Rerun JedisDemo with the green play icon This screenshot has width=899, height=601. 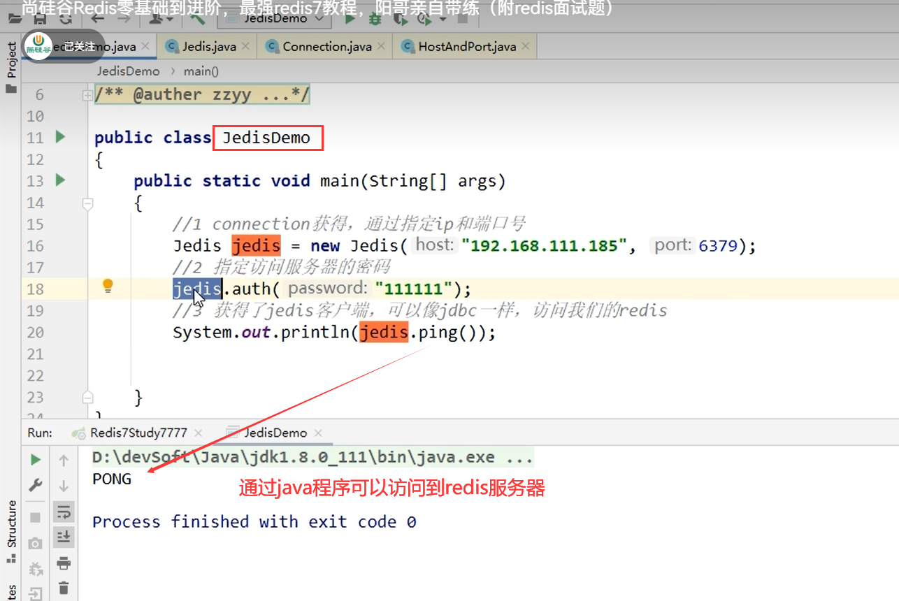(x=35, y=460)
